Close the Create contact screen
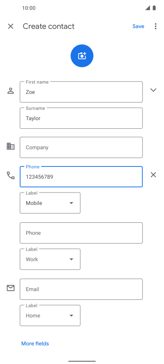Viewport: 164px width, 364px height. [x=10, y=26]
